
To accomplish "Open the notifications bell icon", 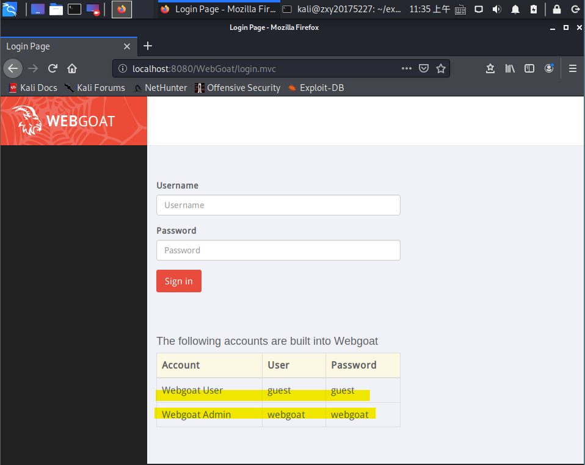I will (x=515, y=9).
